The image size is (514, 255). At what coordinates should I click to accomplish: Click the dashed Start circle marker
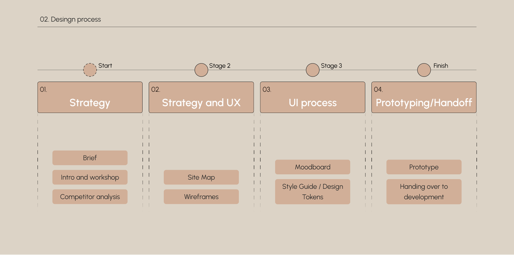(90, 70)
